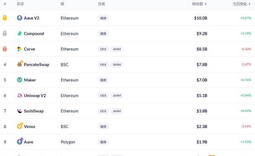The width and height of the screenshot is (255, 156).
Task: Click the DEX tag in Curve row
Action: click(103, 49)
